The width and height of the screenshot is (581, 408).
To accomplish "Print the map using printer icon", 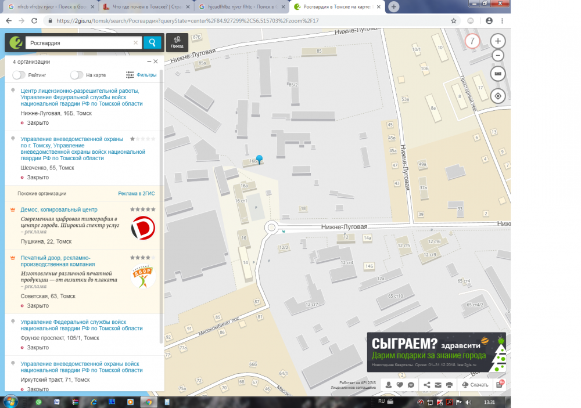I will (x=449, y=385).
